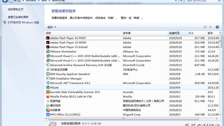
Task: Click the size cell 373 MB
Action: coord(200,51)
